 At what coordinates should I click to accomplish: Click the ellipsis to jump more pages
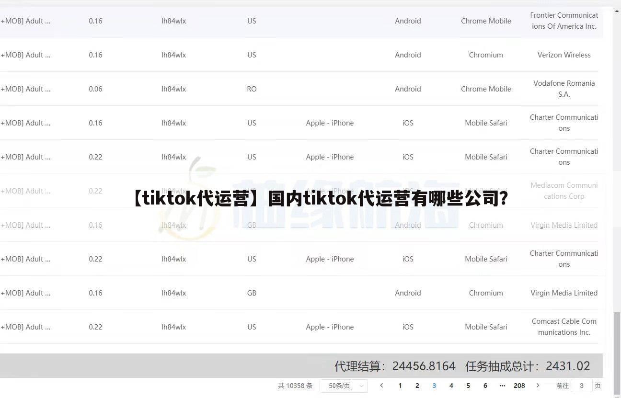click(x=502, y=386)
